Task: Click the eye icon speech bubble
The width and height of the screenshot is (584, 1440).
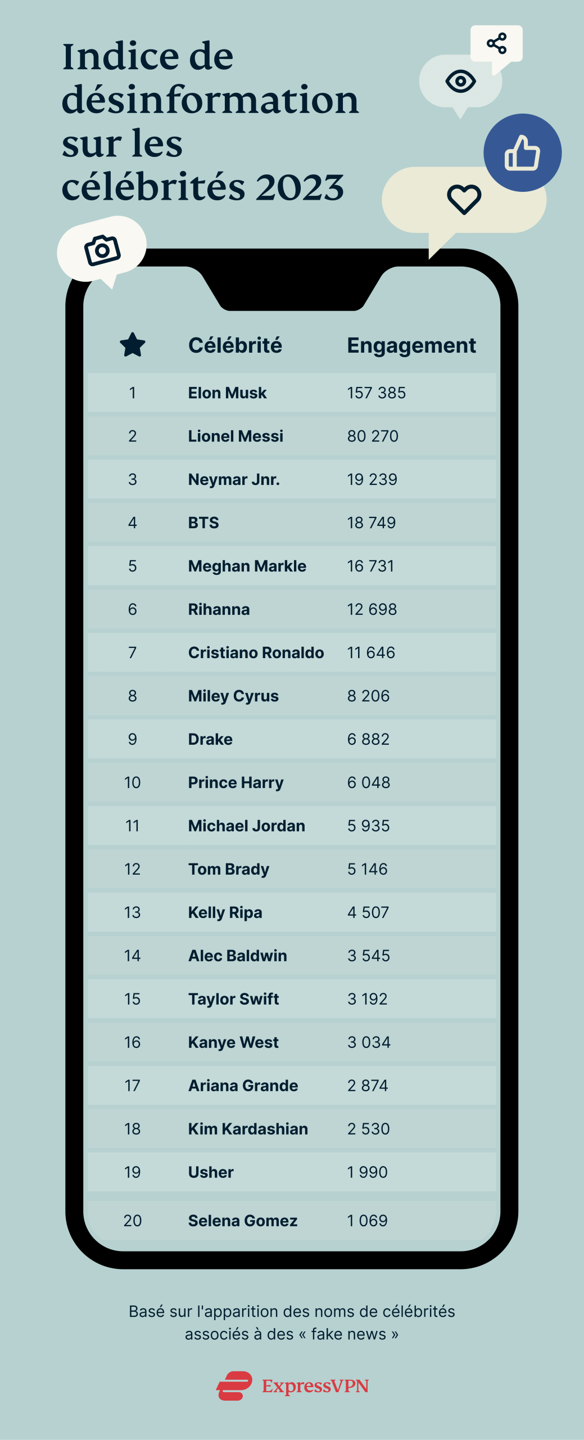Action: (x=460, y=82)
